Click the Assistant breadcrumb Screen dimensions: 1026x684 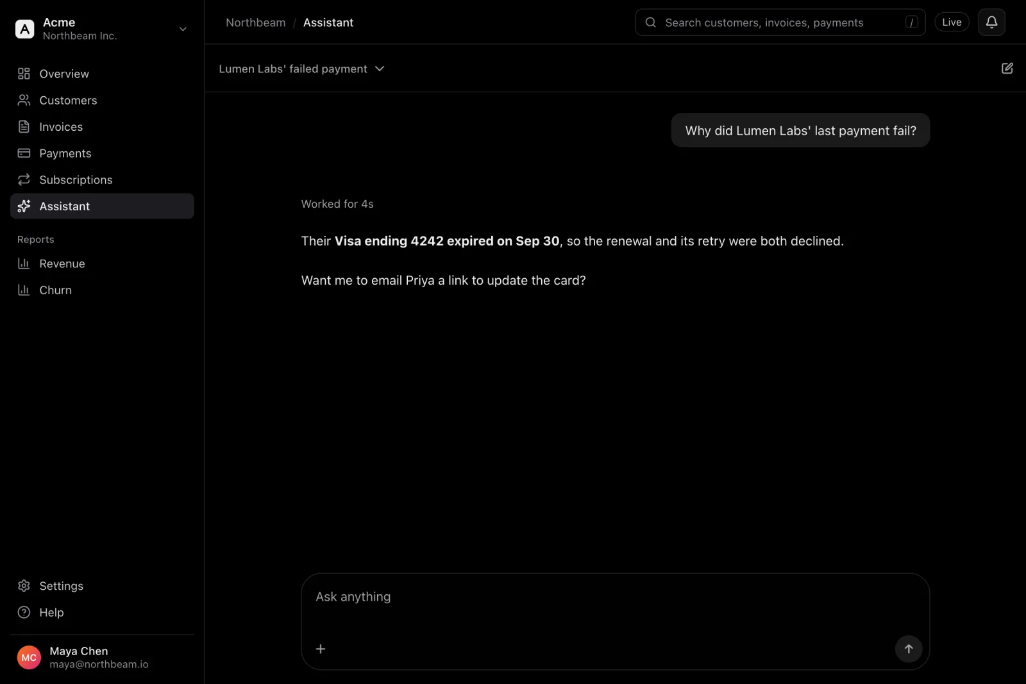click(328, 22)
